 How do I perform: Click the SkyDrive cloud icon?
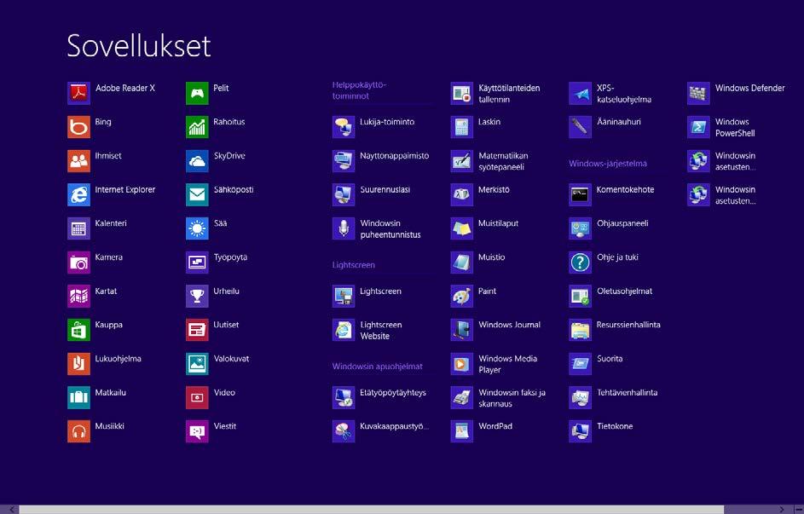click(197, 161)
